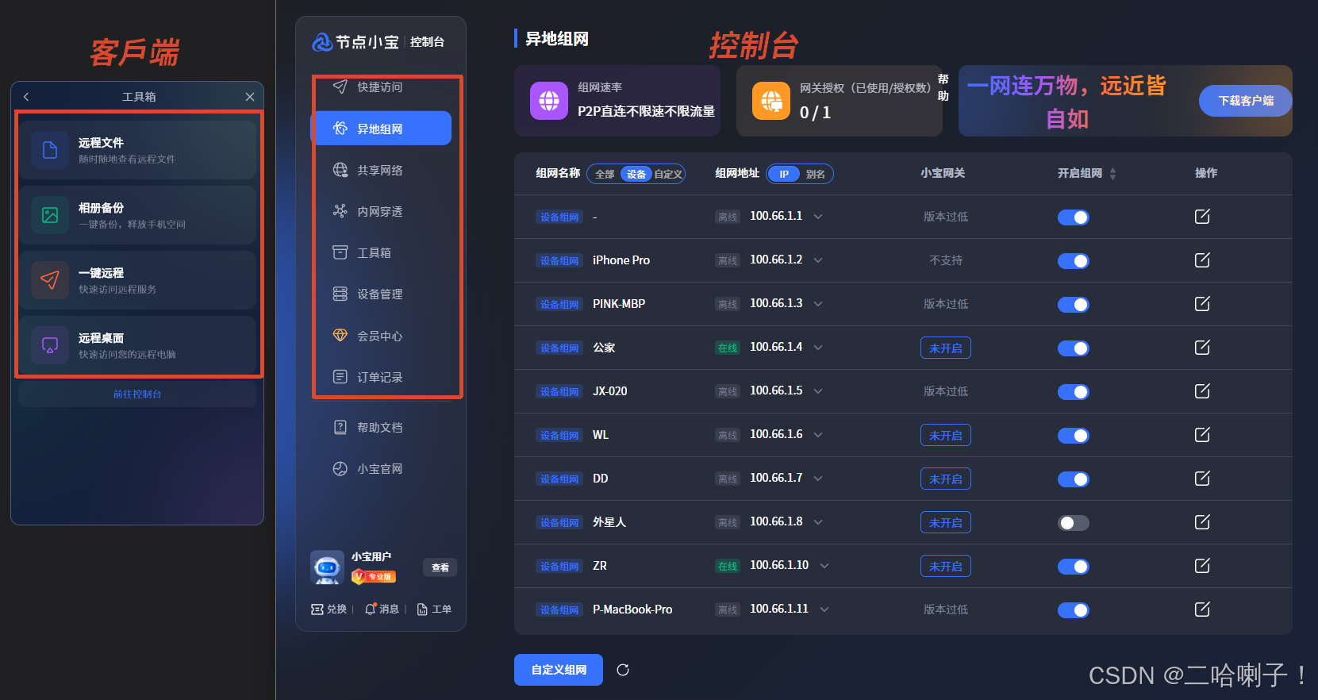Launch 一键远程 from the toolbox
Image resolution: width=1318 pixels, height=700 pixels.
137,280
